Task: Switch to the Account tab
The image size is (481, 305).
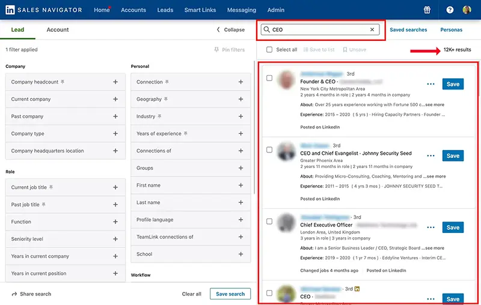Action: tap(58, 29)
